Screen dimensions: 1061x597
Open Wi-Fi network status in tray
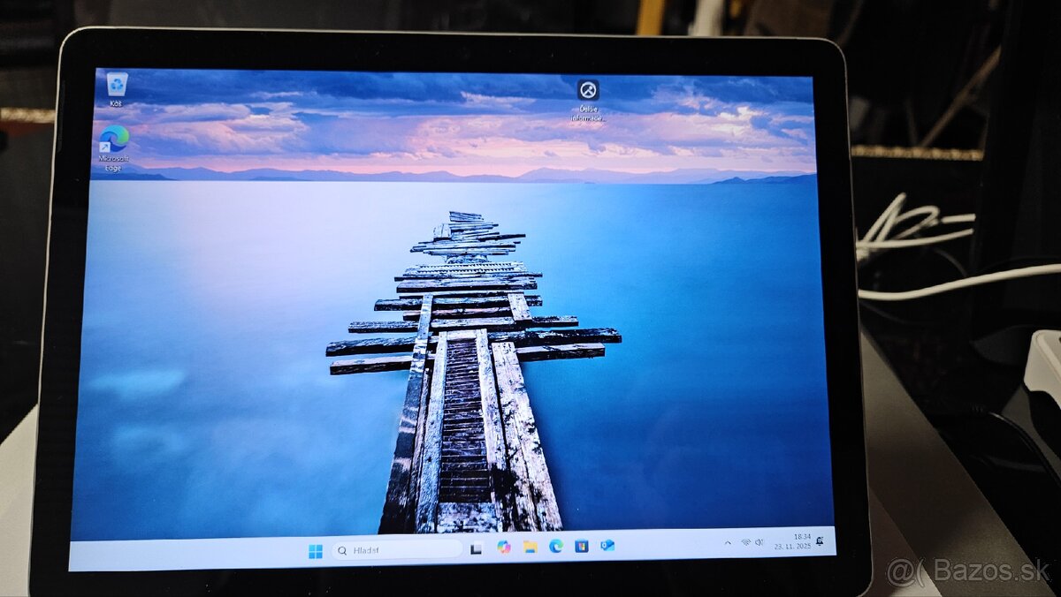tap(745, 542)
